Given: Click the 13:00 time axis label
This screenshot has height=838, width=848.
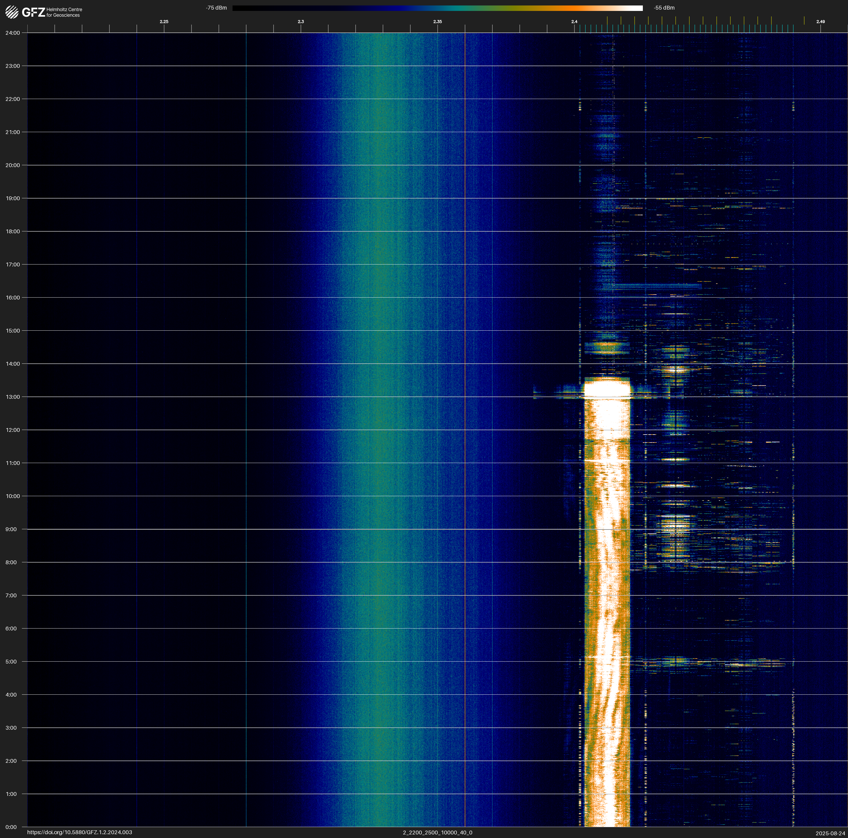Looking at the screenshot, I should (13, 397).
